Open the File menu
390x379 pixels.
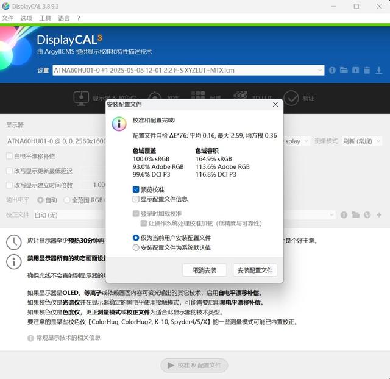[x=8, y=18]
